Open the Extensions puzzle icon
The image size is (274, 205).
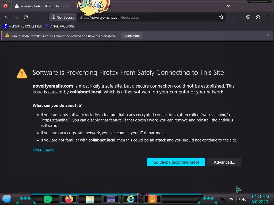[x=258, y=17]
